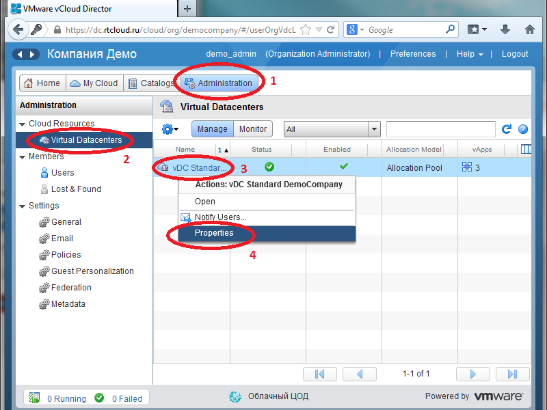Toggle the Monitor view button
This screenshot has height=410, width=547.
[253, 129]
